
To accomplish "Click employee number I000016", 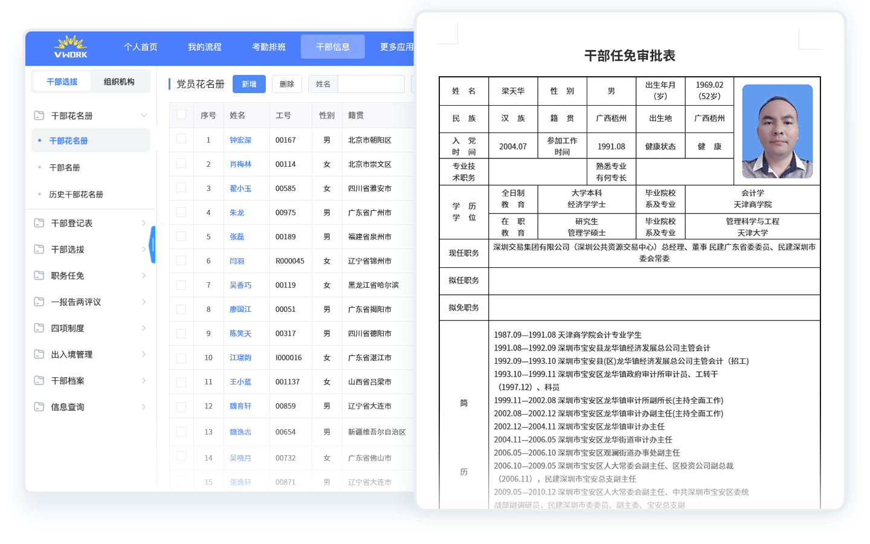I will pos(289,357).
